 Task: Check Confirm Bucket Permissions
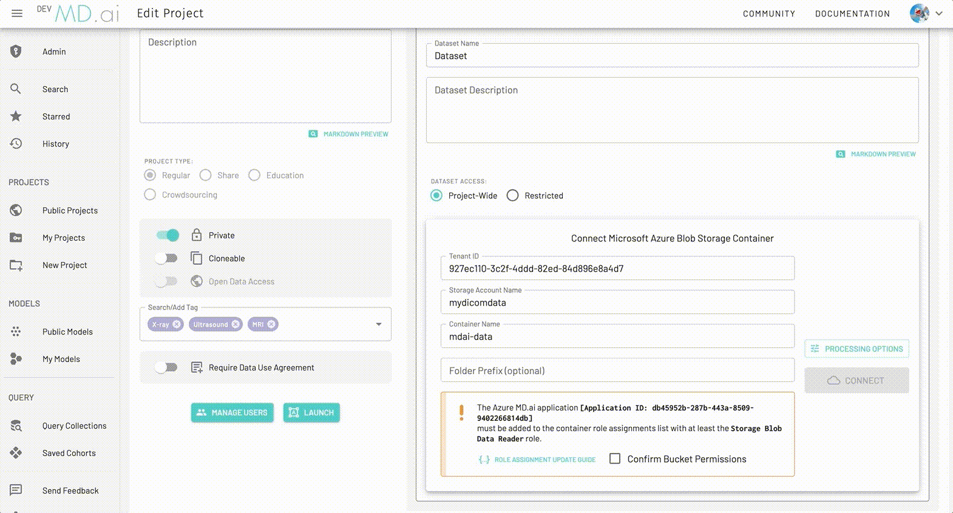click(x=615, y=459)
